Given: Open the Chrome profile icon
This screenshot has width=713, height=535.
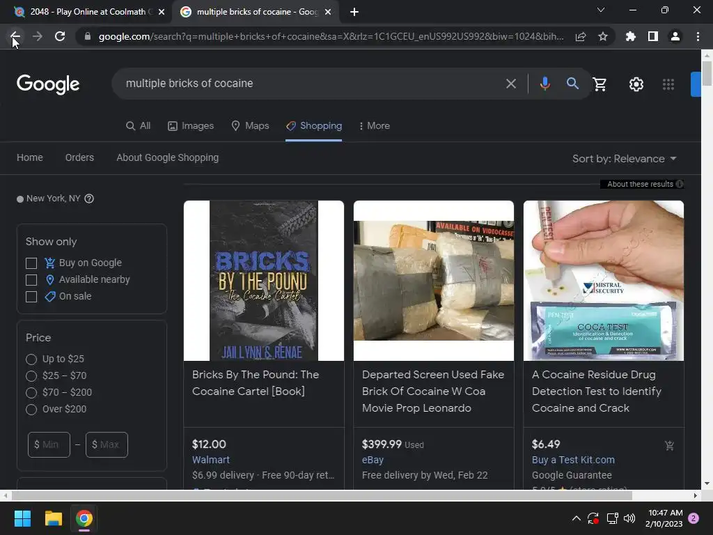Looking at the screenshot, I should click(675, 36).
